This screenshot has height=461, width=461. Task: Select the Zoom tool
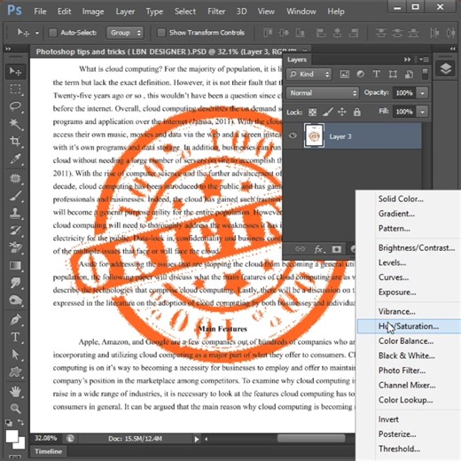[15, 409]
